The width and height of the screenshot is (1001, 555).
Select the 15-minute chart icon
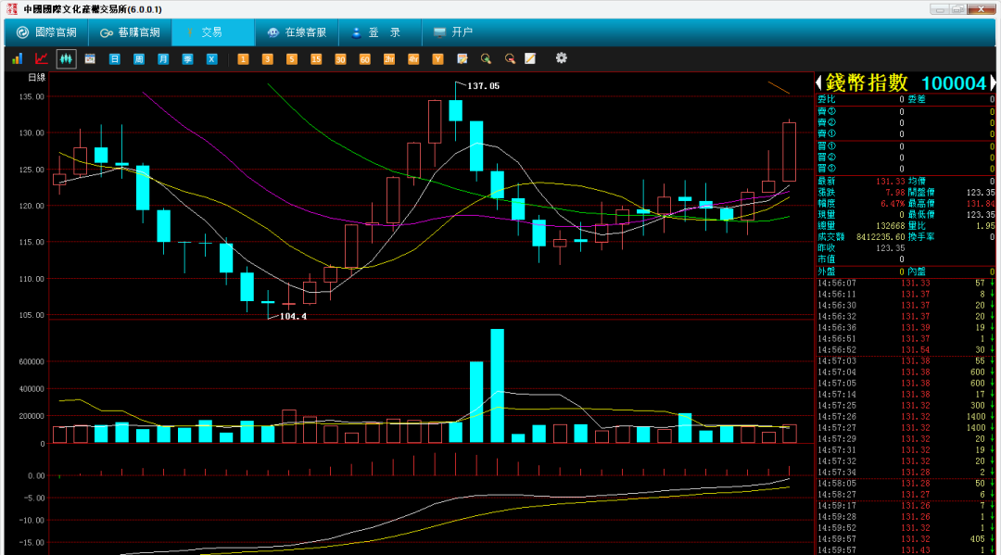(315, 58)
